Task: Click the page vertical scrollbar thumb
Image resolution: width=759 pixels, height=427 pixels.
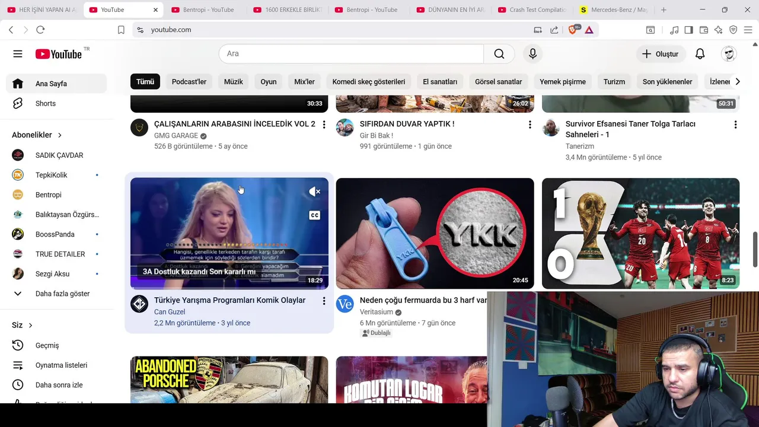Action: coord(755,250)
